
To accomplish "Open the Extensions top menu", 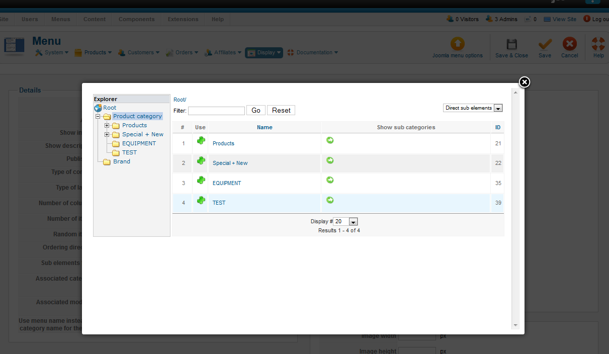I will coord(183,19).
